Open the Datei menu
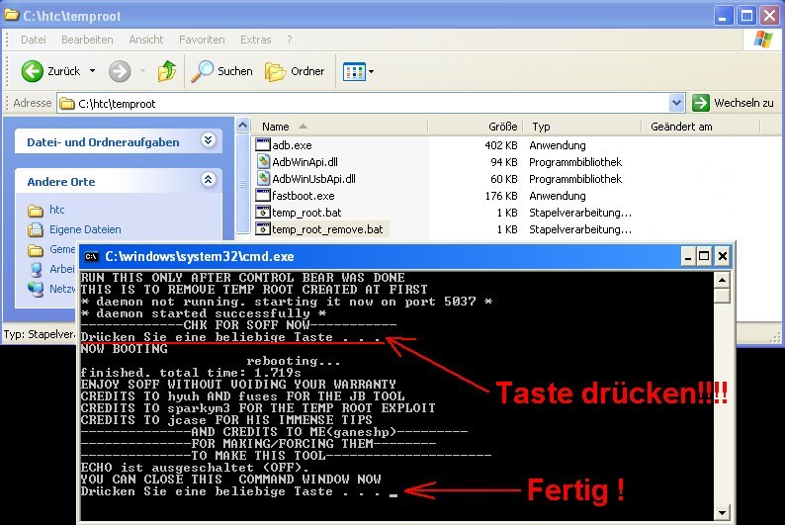 [x=33, y=40]
